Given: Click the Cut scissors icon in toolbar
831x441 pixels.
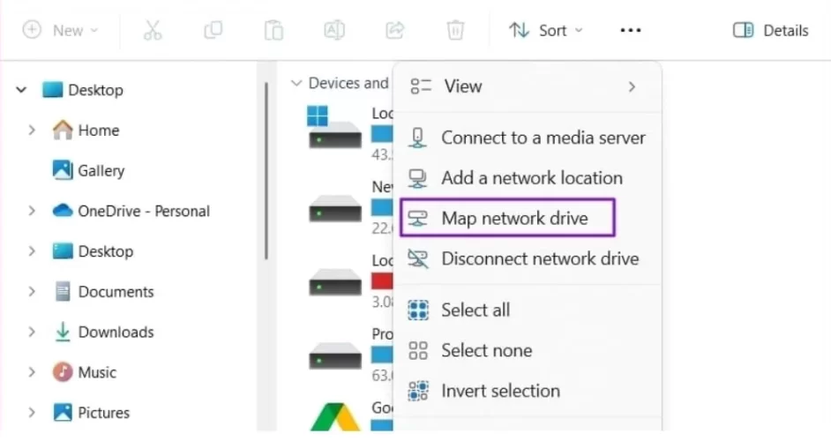Looking at the screenshot, I should pos(153,30).
